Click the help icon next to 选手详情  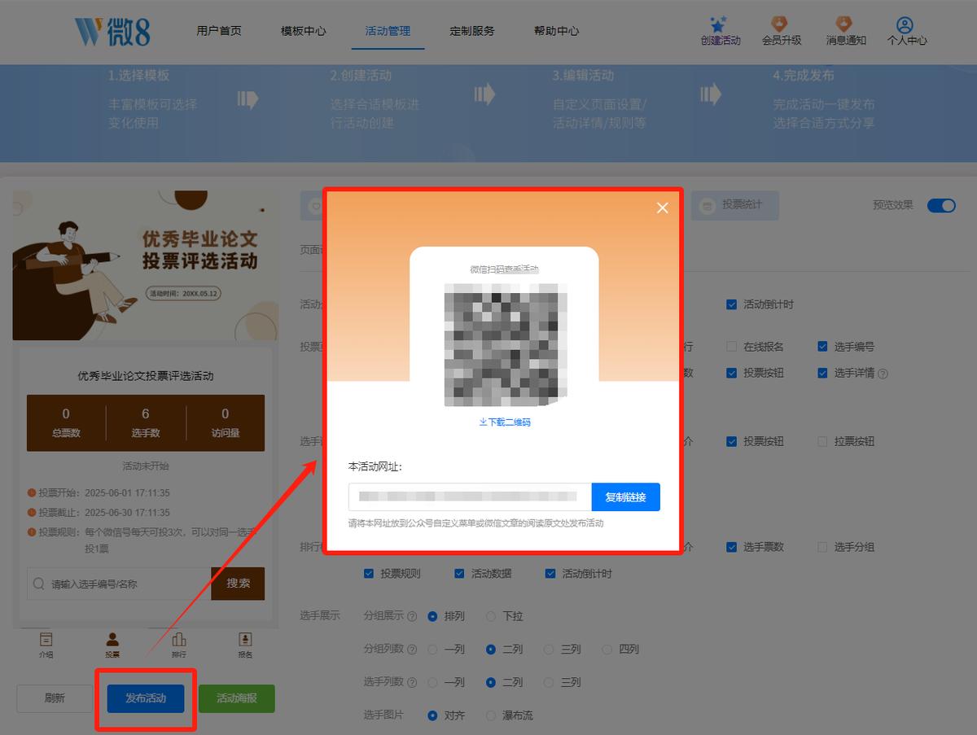tap(883, 374)
